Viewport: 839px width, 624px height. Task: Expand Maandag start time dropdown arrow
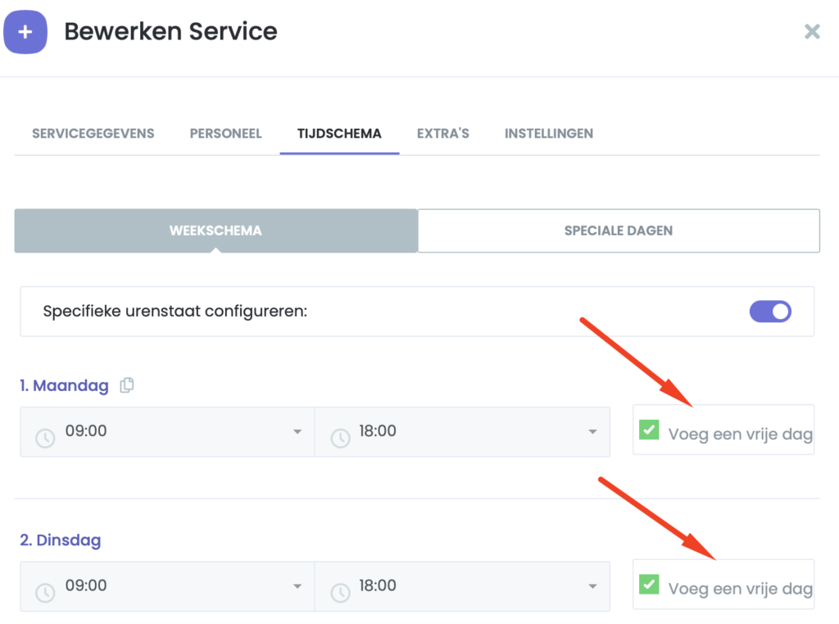tap(297, 432)
